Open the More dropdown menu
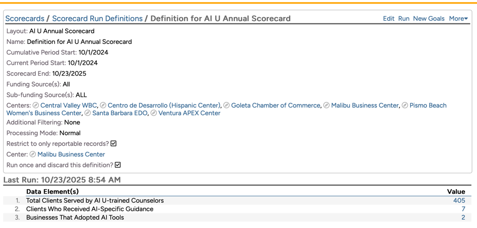This screenshot has height=228, width=477. (458, 19)
